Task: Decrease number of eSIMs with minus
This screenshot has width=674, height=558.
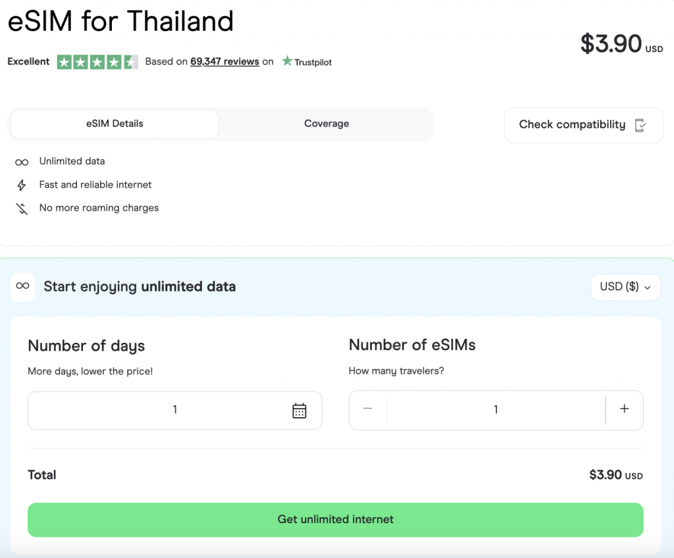Action: 368,409
